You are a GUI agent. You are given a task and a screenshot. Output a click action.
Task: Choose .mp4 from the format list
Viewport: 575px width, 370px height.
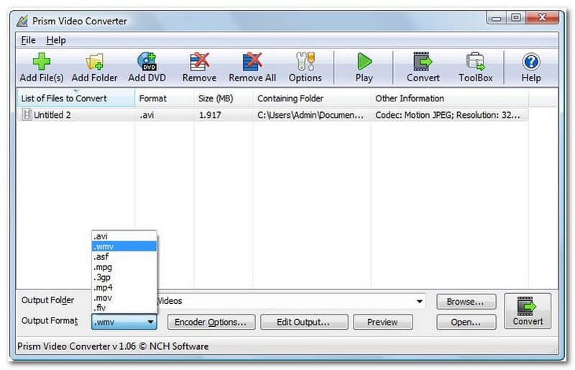coord(124,287)
